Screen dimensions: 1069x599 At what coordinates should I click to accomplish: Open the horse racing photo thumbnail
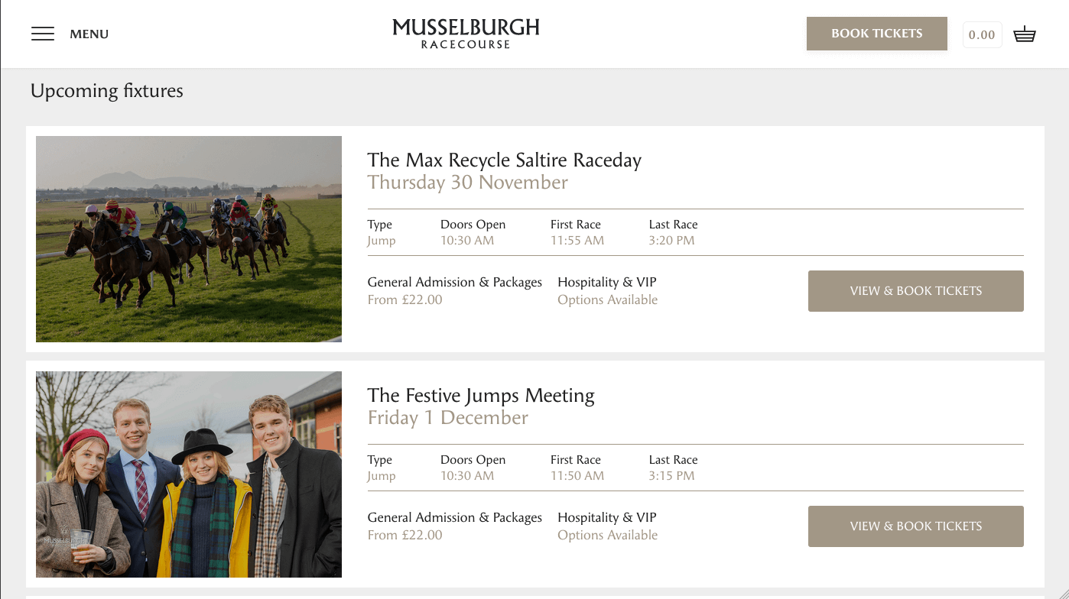pyautogui.click(x=189, y=239)
